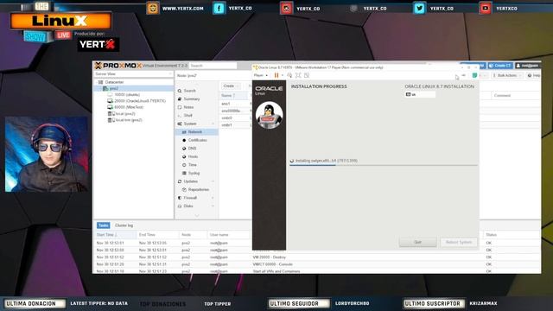Collapse the System section arrow

point(213,124)
